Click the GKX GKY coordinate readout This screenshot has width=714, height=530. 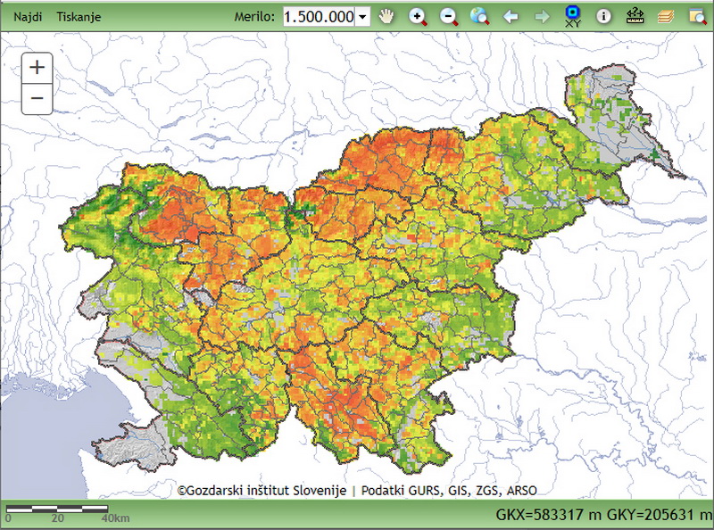click(x=603, y=515)
